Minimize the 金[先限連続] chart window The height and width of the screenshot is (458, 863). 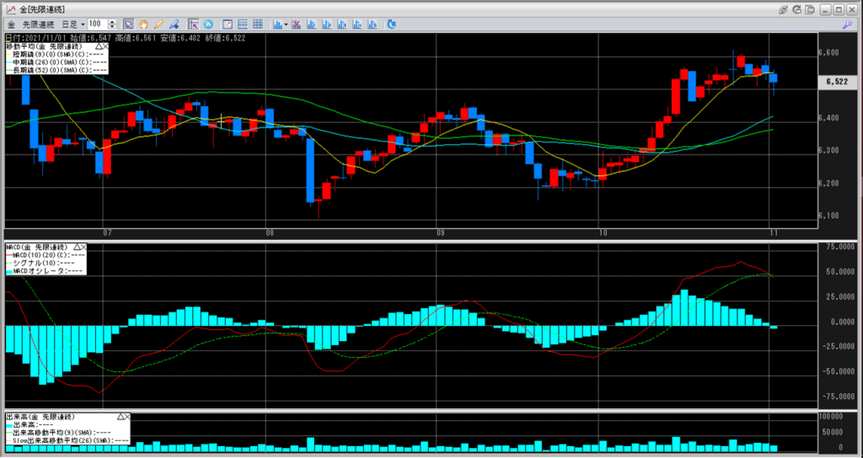(826, 9)
